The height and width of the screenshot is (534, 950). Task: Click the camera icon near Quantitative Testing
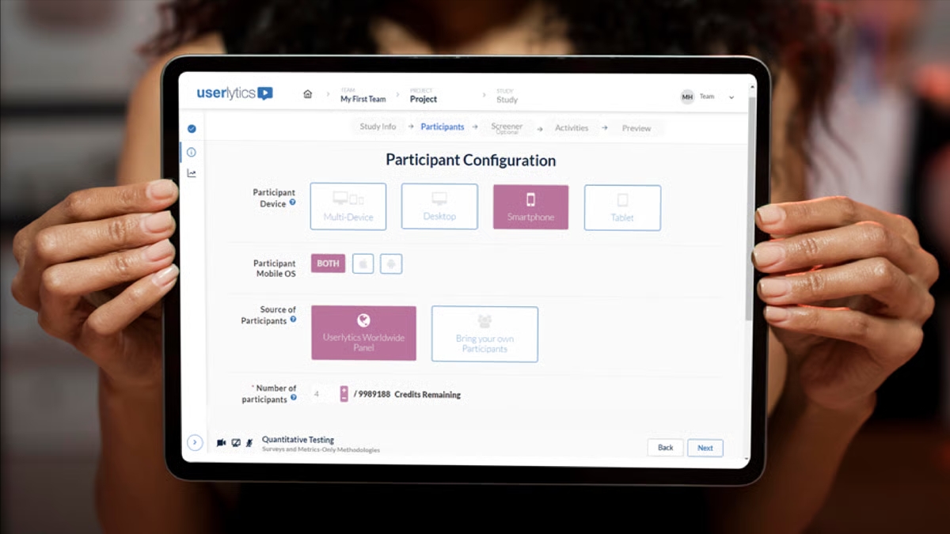point(222,442)
